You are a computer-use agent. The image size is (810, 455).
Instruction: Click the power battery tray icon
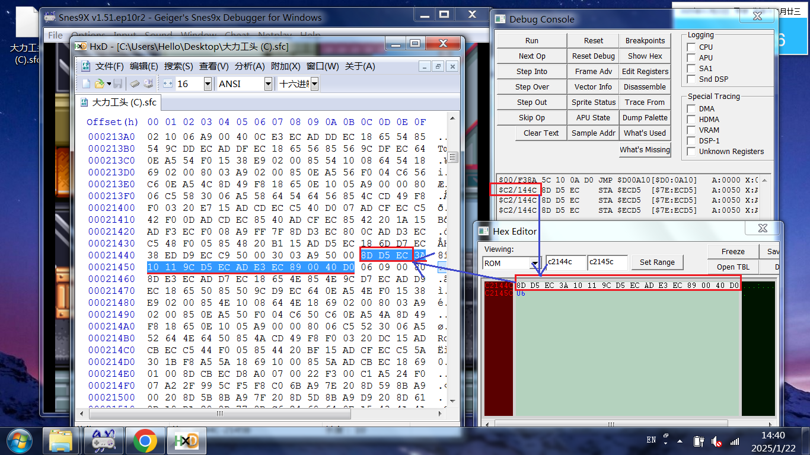699,441
